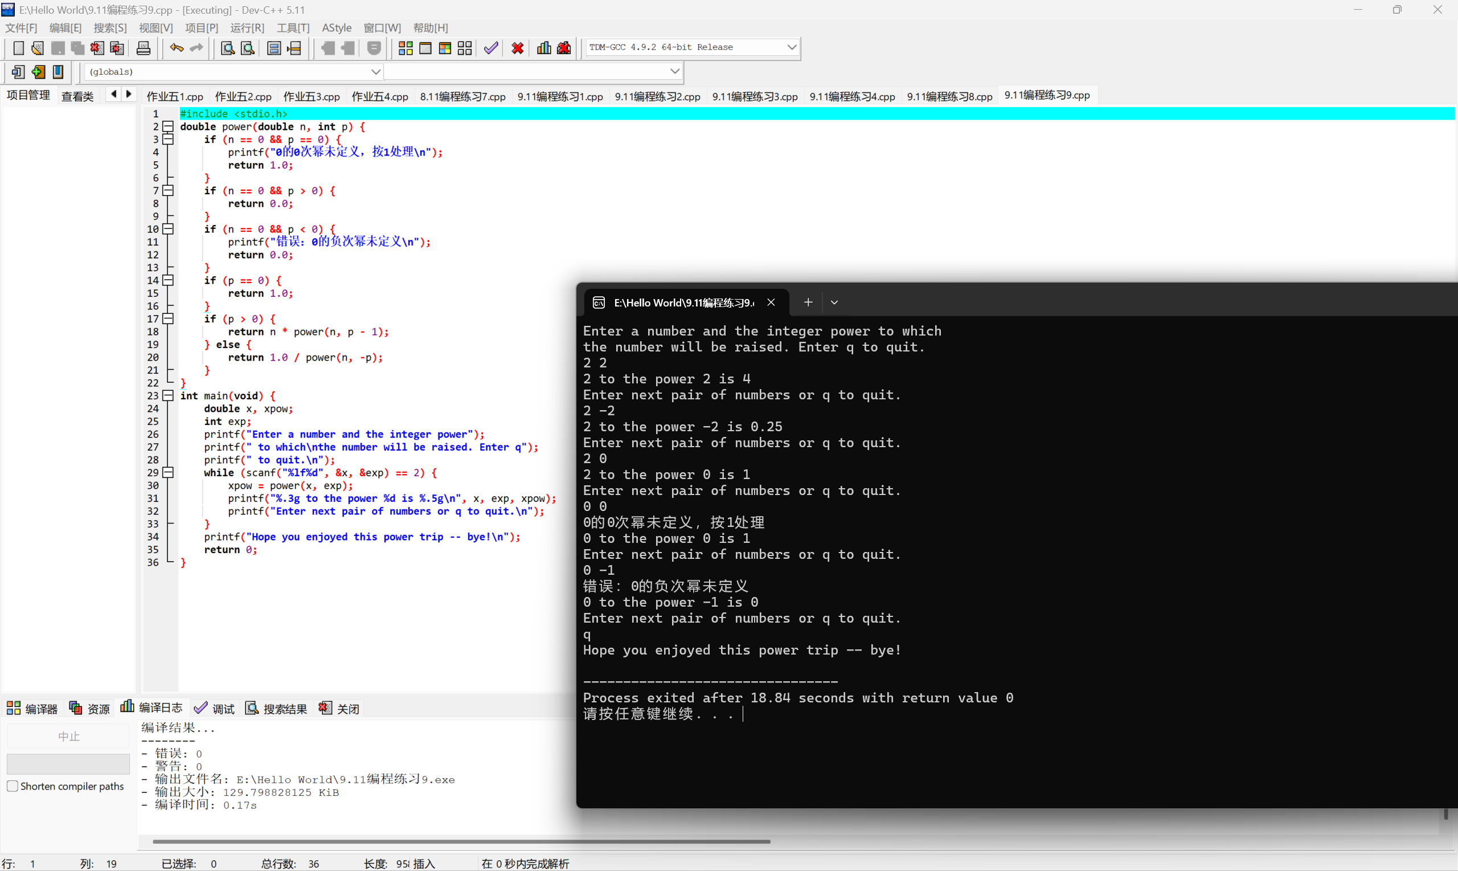Click the Undo arrow icon
The height and width of the screenshot is (871, 1458).
pos(176,48)
